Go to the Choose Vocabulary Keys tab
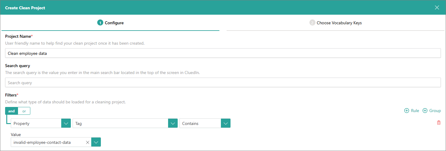 [339, 23]
